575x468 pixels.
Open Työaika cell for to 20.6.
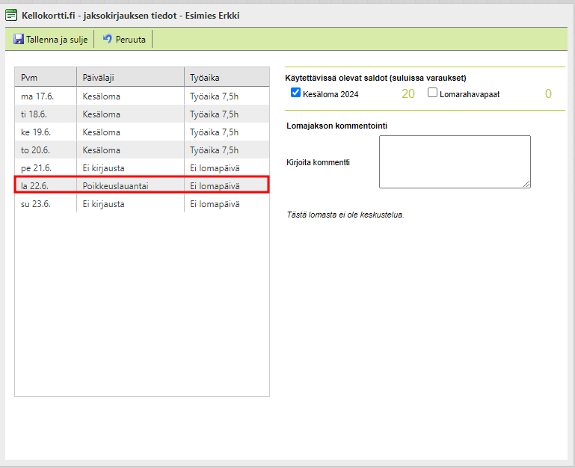[214, 150]
